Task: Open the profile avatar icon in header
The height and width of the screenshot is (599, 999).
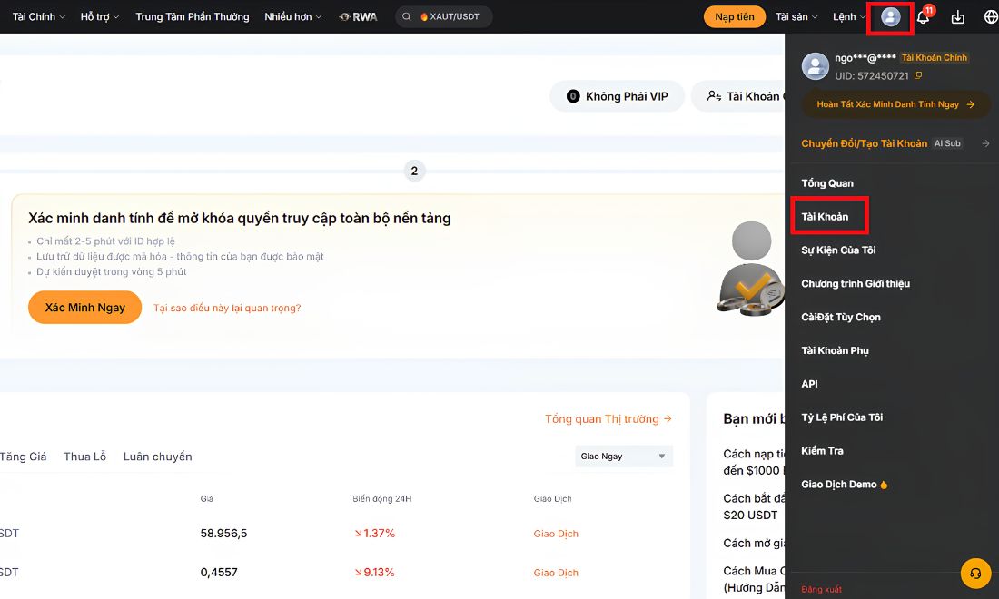Action: tap(890, 16)
